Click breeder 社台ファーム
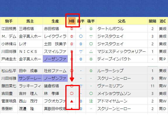Image resolution: width=168 pixels, height=115 pixels. click(x=55, y=71)
